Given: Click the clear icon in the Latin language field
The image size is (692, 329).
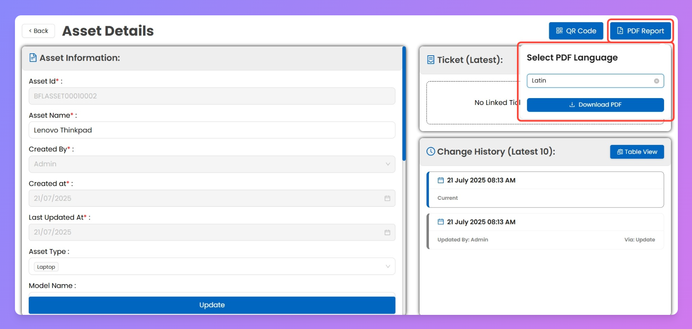Looking at the screenshot, I should [656, 81].
